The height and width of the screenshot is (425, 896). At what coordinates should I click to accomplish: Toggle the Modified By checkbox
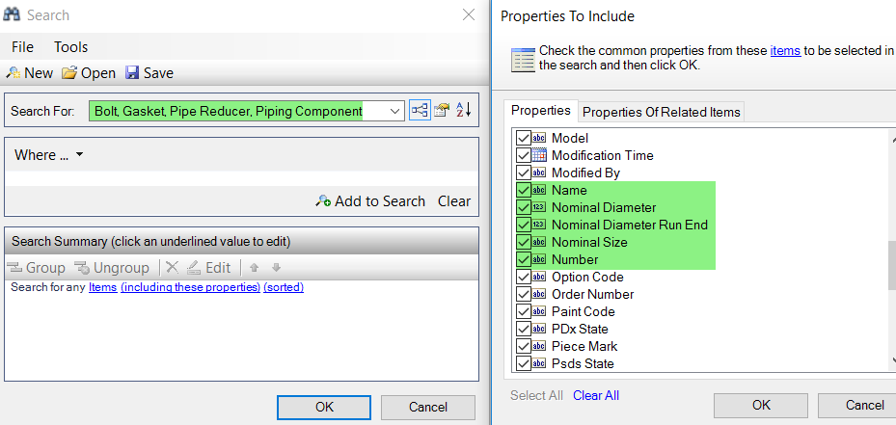pyautogui.click(x=523, y=173)
